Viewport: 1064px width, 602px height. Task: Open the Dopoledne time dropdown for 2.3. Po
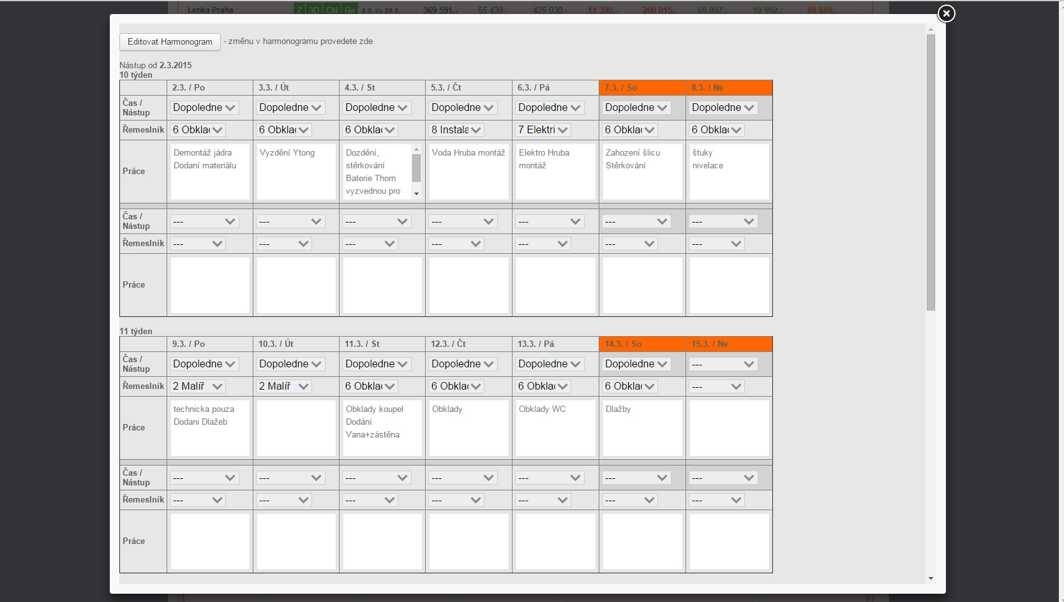point(204,108)
